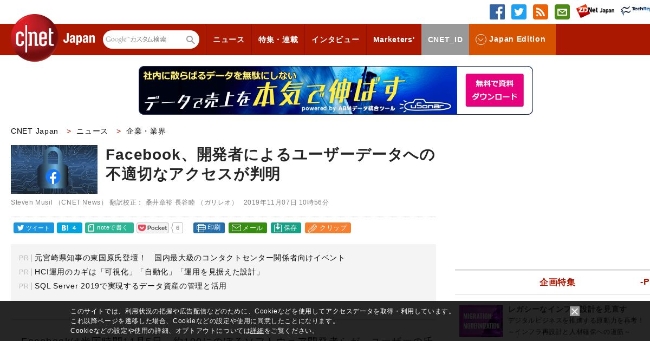The image size is (650, 341).
Task: Open the Facebook padlock article thumbnail
Action: [x=54, y=169]
